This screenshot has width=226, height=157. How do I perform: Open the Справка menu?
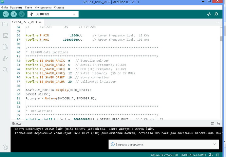pos(59,8)
